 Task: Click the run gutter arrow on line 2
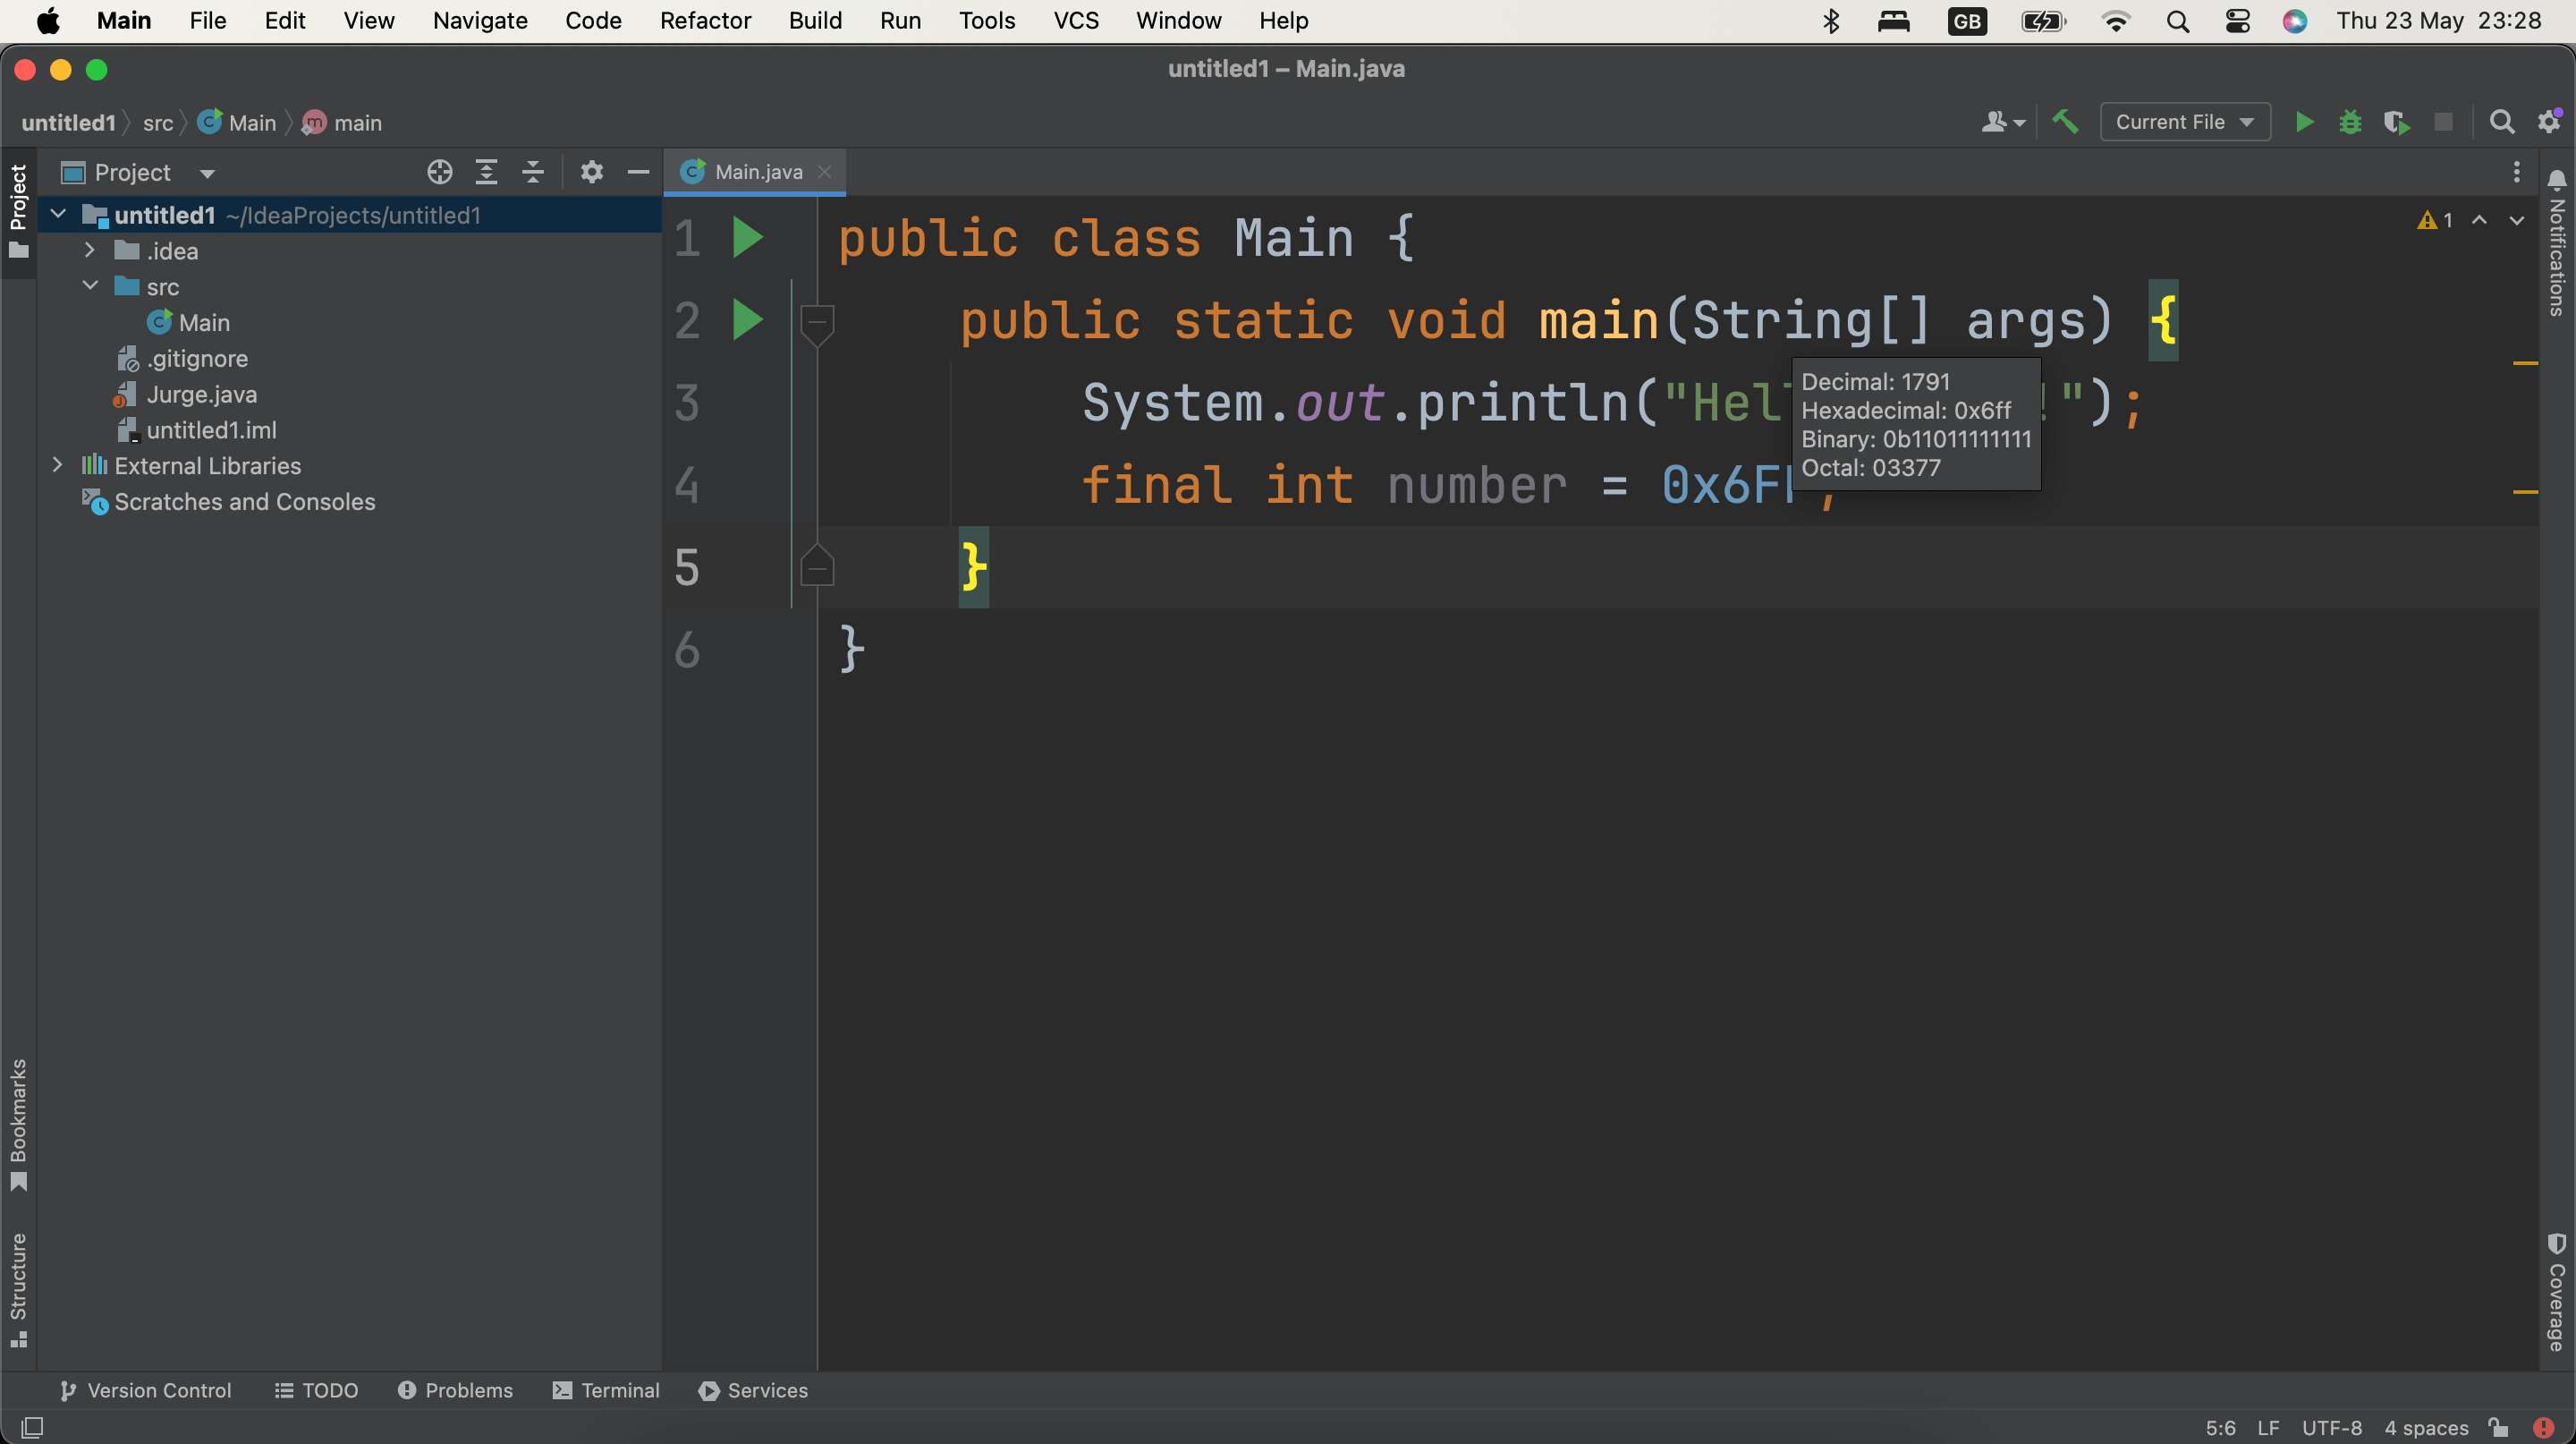click(747, 320)
